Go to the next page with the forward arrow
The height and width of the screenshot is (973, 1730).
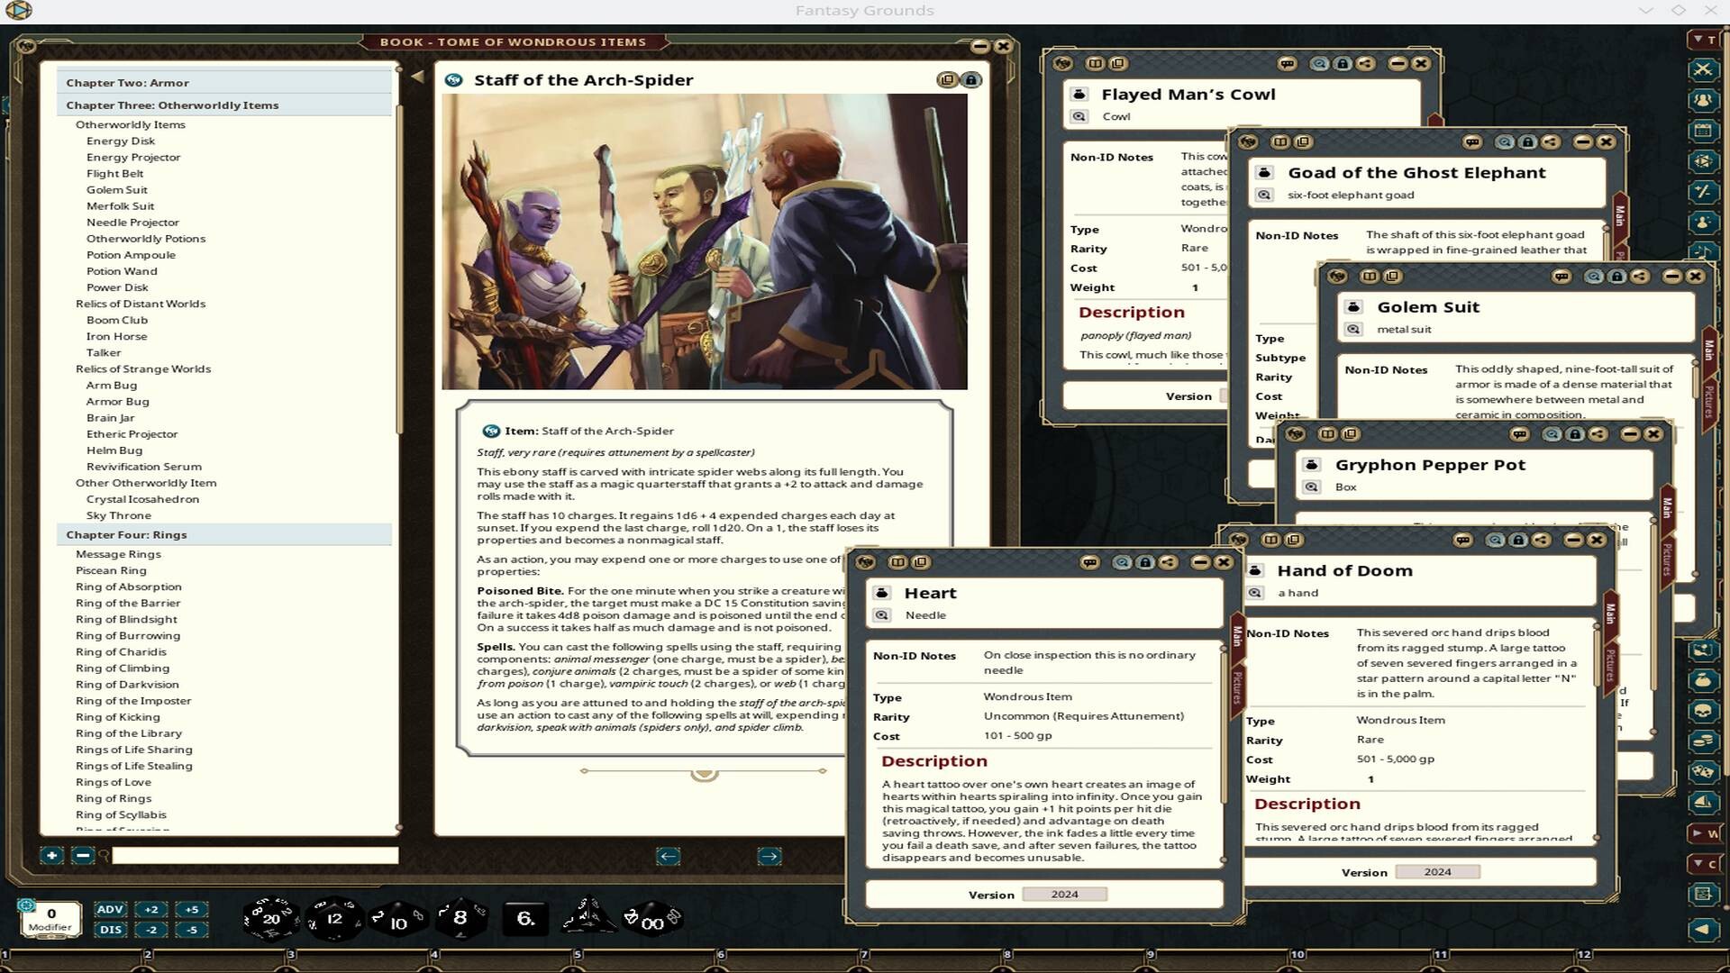point(768,857)
